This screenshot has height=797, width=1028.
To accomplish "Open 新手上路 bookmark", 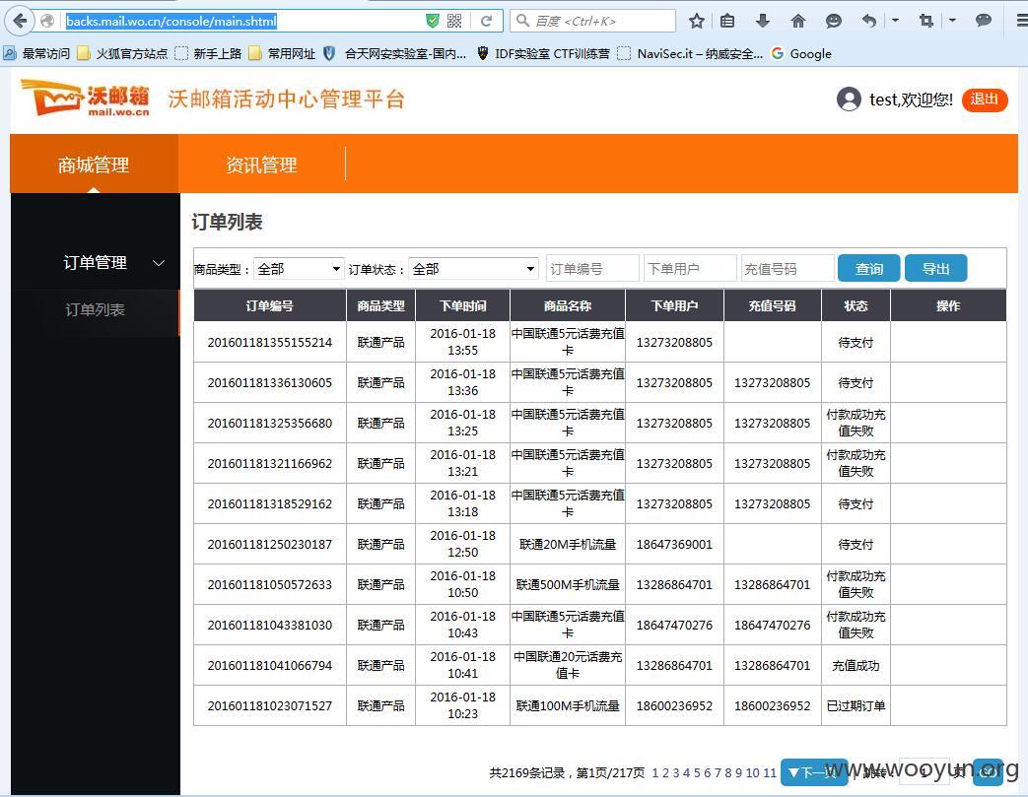I will 209,54.
